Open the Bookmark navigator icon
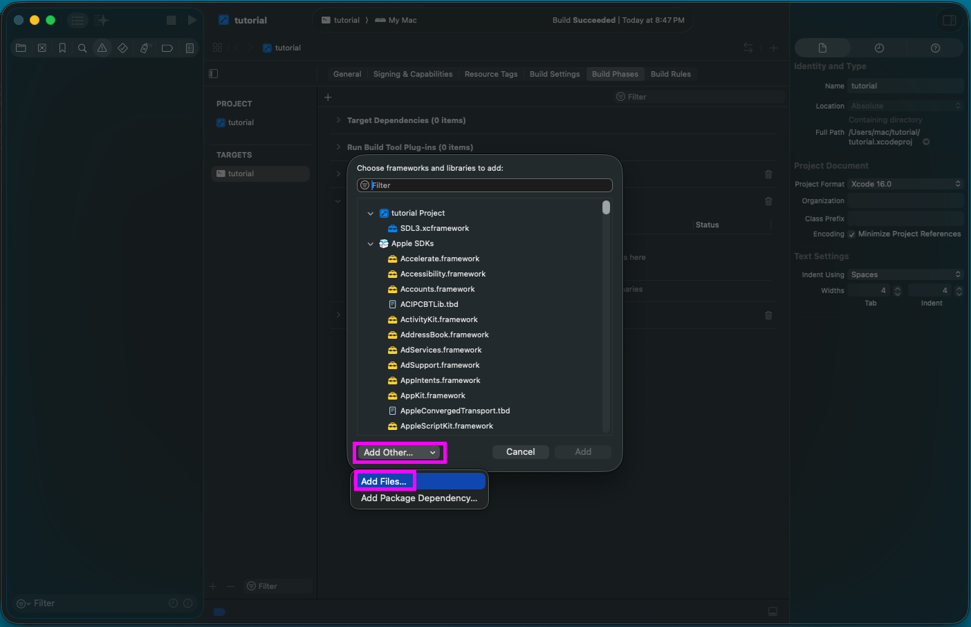 pyautogui.click(x=62, y=48)
